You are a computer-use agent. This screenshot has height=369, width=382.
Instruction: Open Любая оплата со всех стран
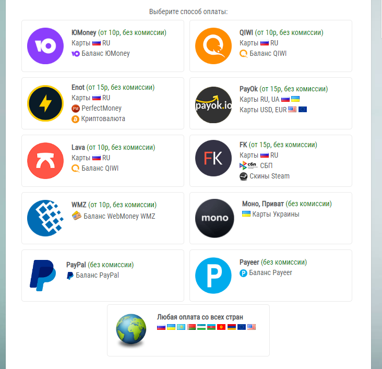click(200, 317)
